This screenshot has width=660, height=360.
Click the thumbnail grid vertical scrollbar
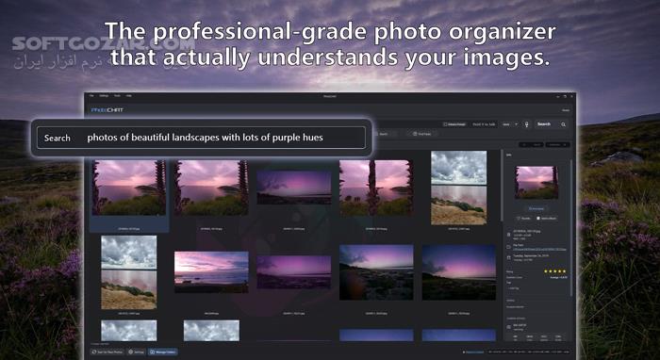coord(502,185)
